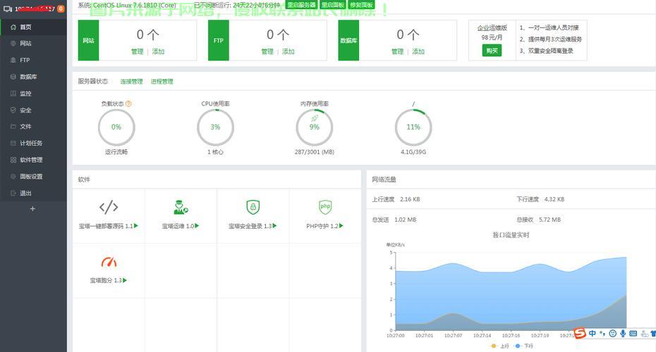Click the 287/3001 (MB) memory text
The height and width of the screenshot is (352, 656).
(314, 152)
